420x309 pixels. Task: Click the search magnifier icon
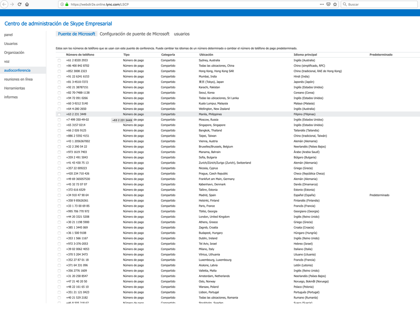(345, 4)
